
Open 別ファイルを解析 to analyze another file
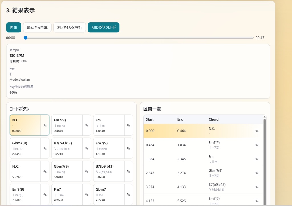click(x=69, y=27)
